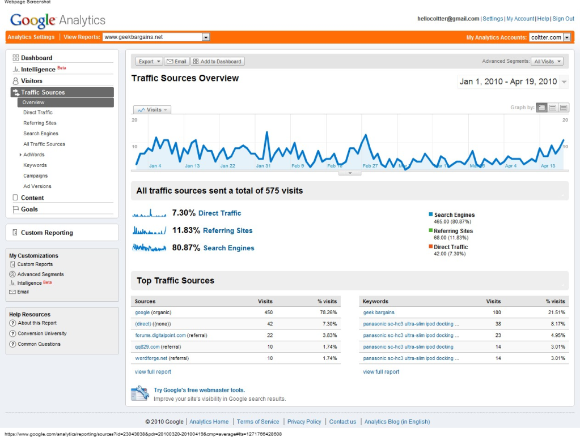Click the Goals flag icon
Image resolution: width=580 pixels, height=437 pixels.
click(16, 209)
